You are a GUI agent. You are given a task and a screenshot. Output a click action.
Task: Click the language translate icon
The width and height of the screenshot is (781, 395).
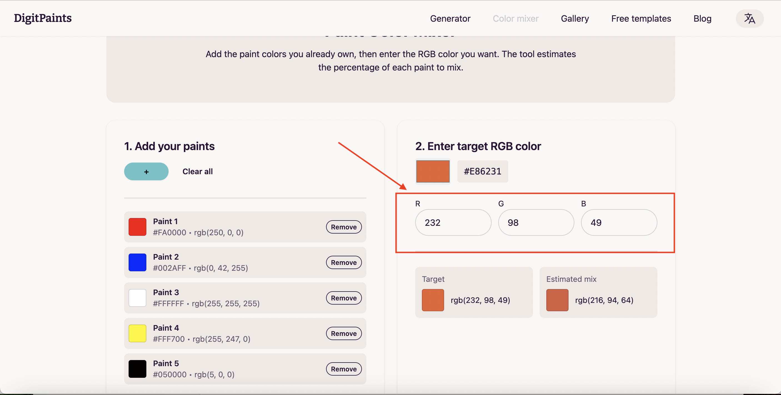click(x=749, y=19)
